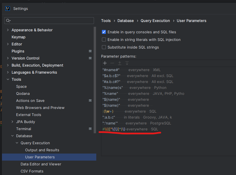Image resolution: width=236 pixels, height=175 pixels.
Task: Select User Parameters item
Action: pyautogui.click(x=49, y=157)
